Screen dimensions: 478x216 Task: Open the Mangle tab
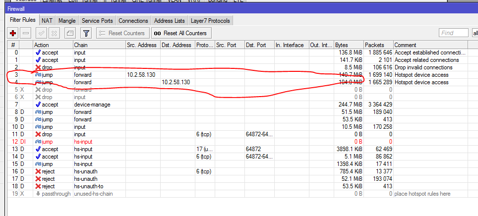[x=67, y=21]
